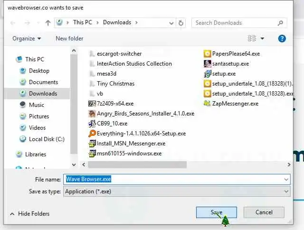The image size is (304, 230).
Task: Go up one folder level arrow
Action: [x=48, y=23]
